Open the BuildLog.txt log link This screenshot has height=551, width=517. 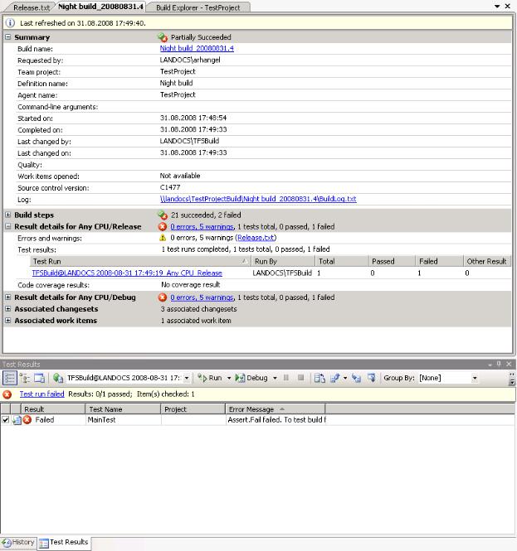coord(258,199)
